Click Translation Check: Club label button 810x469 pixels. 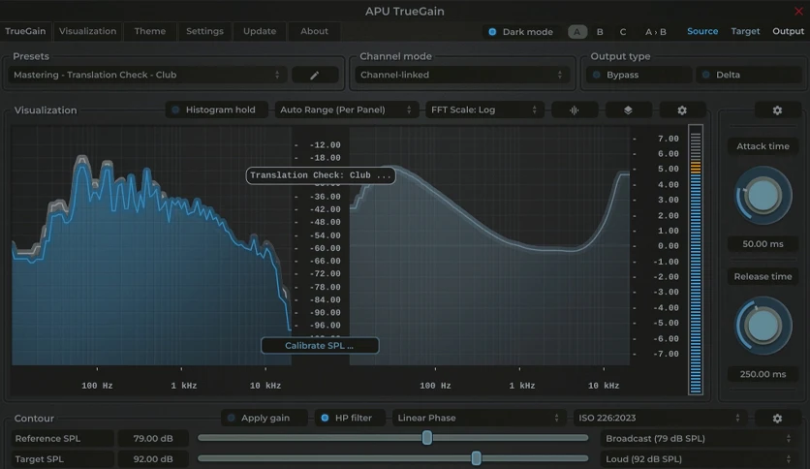321,175
